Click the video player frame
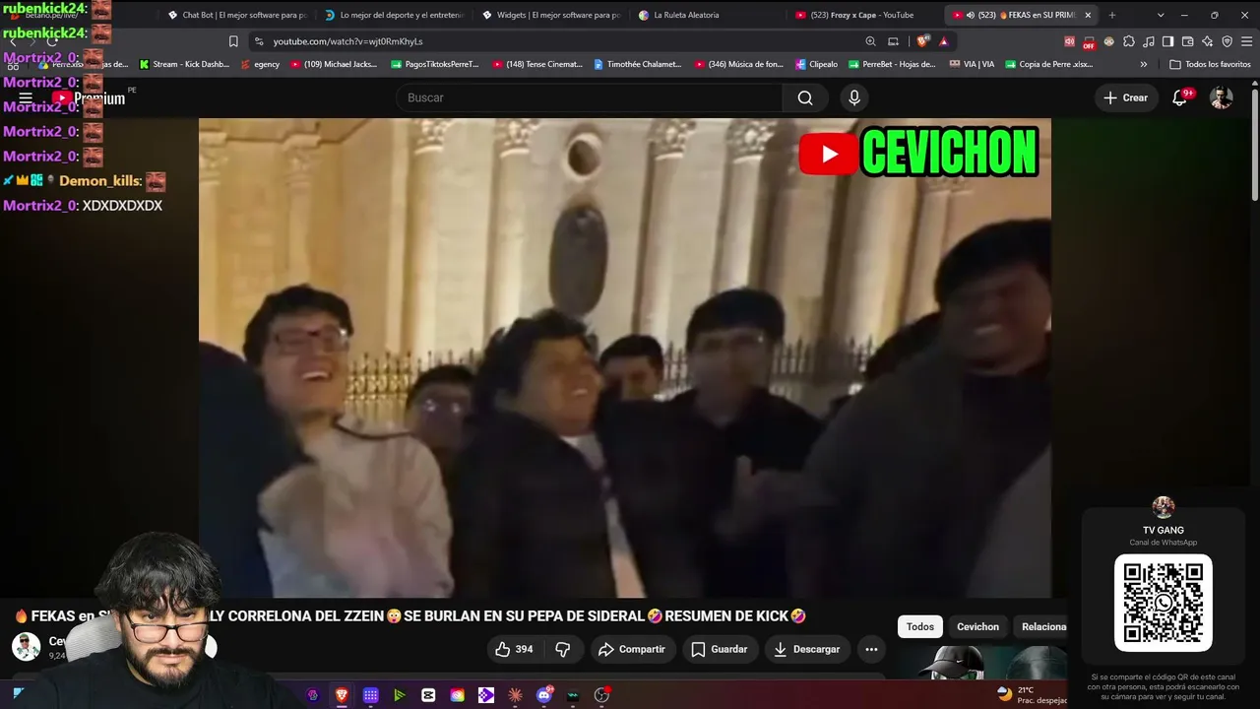 [625, 357]
